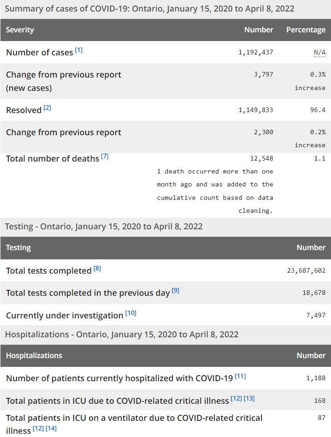Open footnote 14 in the ventilator row

(x=51, y=429)
